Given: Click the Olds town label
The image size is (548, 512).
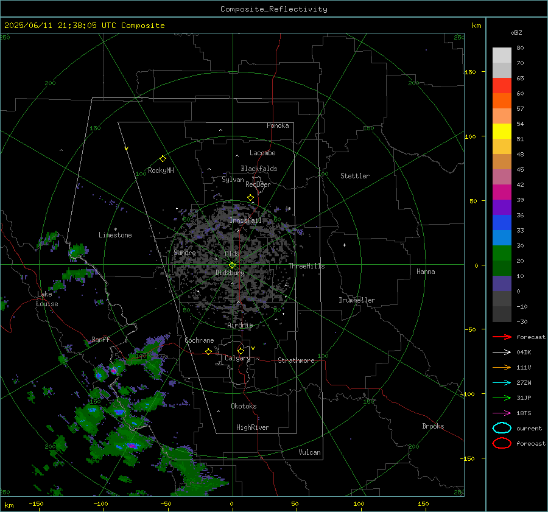Looking at the screenshot, I should (232, 254).
